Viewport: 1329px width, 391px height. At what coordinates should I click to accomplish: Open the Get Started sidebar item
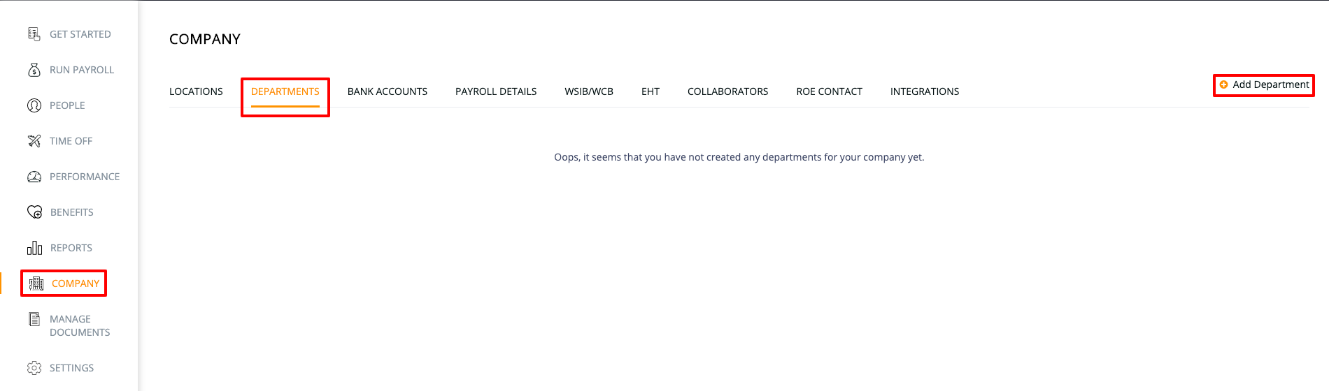(x=80, y=34)
